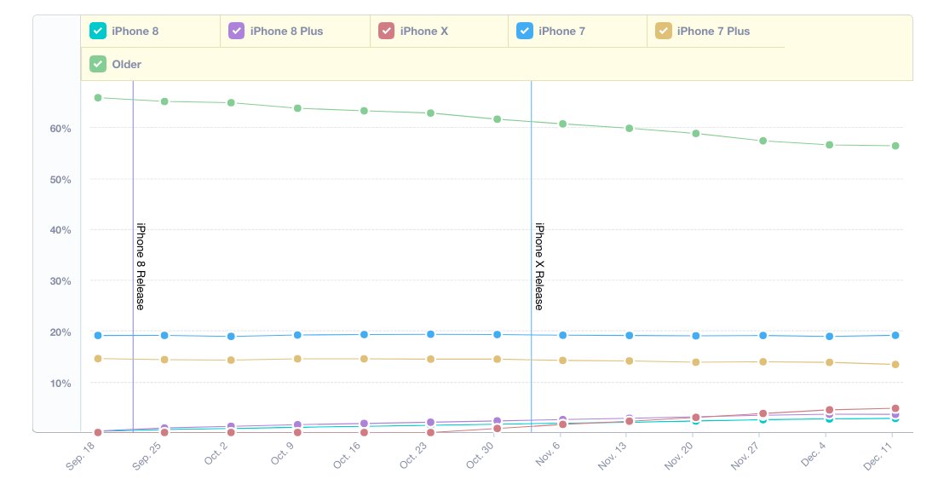
Task: Click the first green Older data point
Action: [x=97, y=99]
